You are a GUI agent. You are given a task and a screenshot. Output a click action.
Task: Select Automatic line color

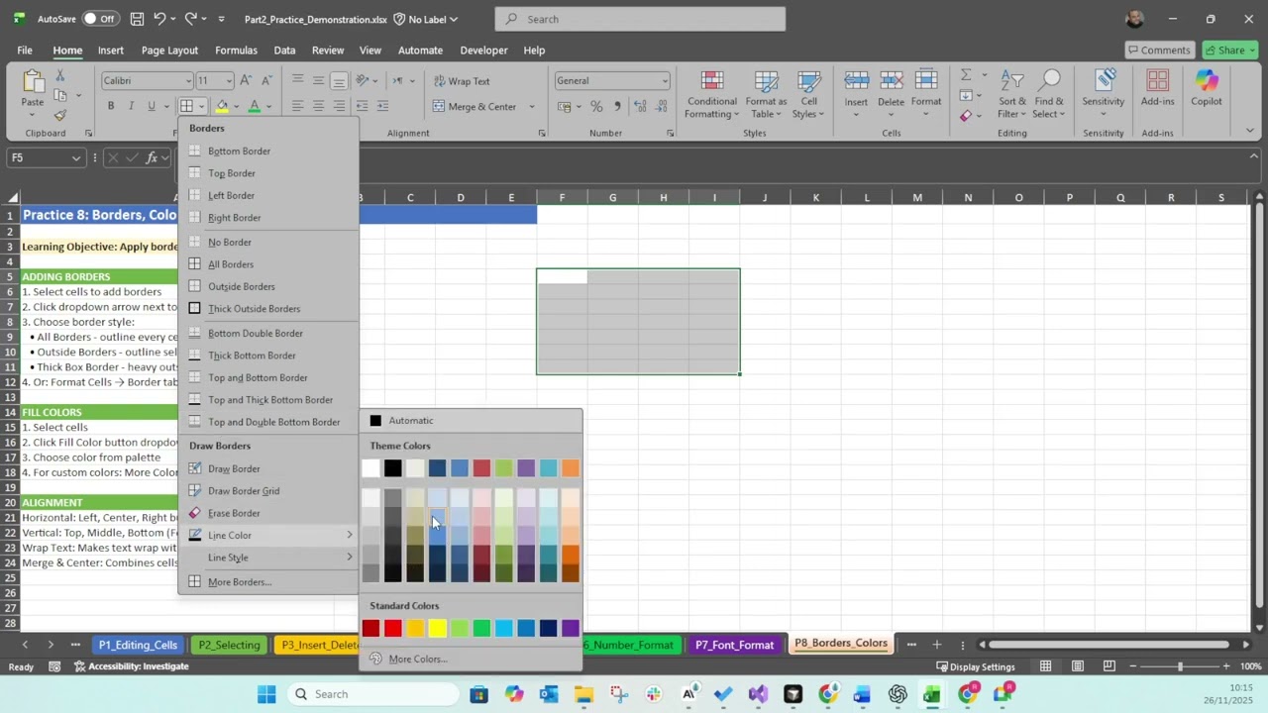471,421
